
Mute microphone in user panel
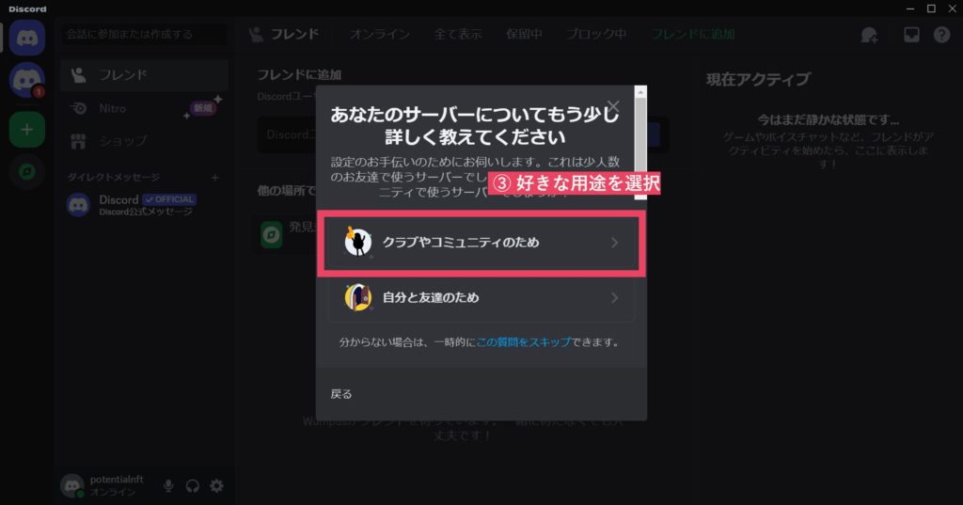tap(168, 486)
